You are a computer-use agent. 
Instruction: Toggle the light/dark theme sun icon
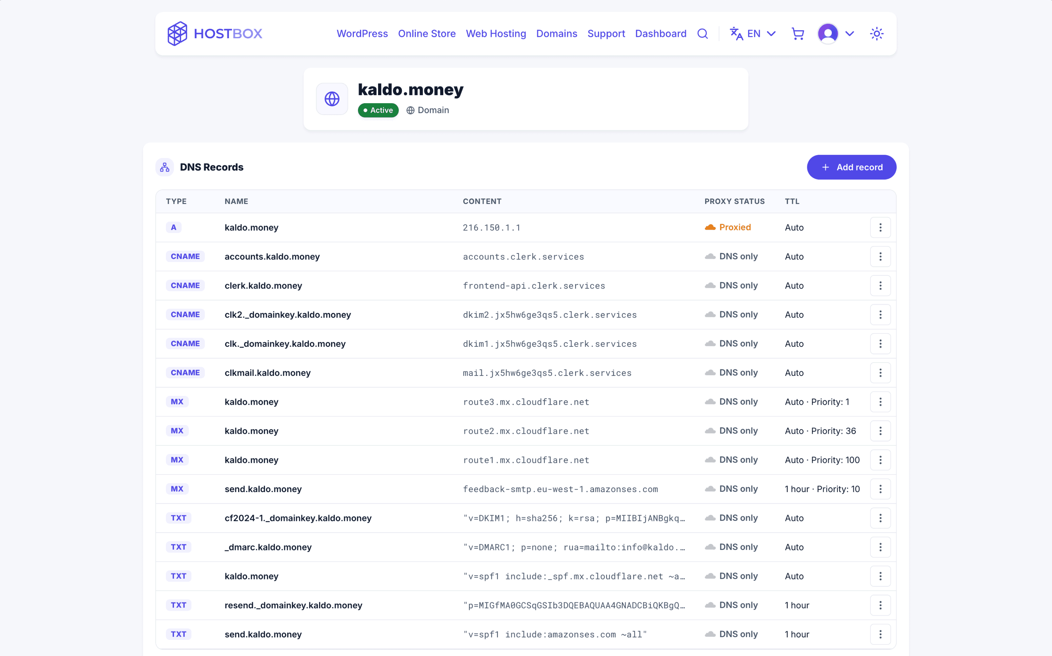[x=876, y=33]
